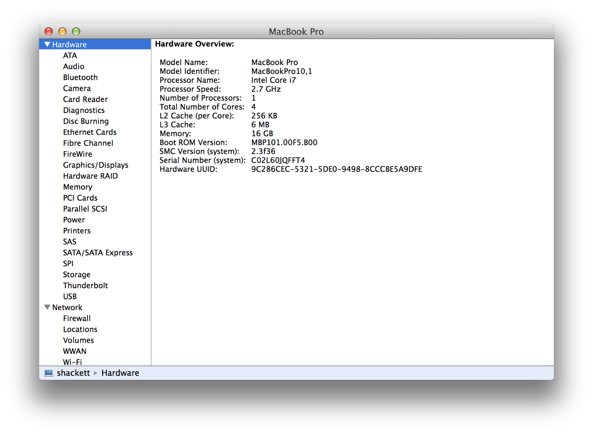Select Locations under Network
This screenshot has height=434, width=593.
point(80,329)
